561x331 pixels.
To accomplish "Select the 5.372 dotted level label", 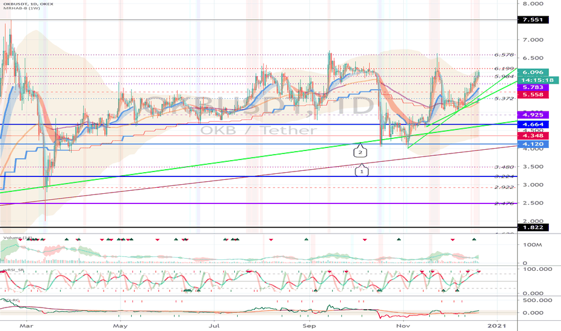I will click(504, 99).
